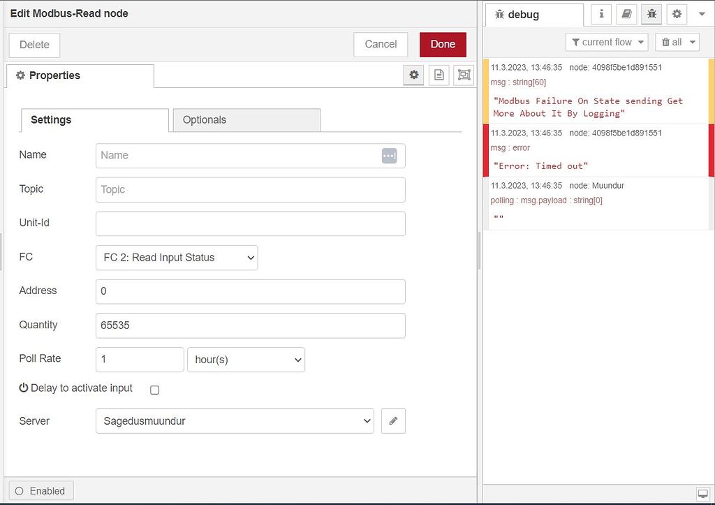Open the current flow filter dropdown
Screen dimensions: 715x505
coord(606,43)
